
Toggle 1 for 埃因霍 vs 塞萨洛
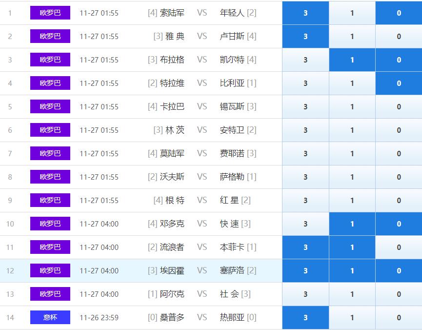click(352, 271)
